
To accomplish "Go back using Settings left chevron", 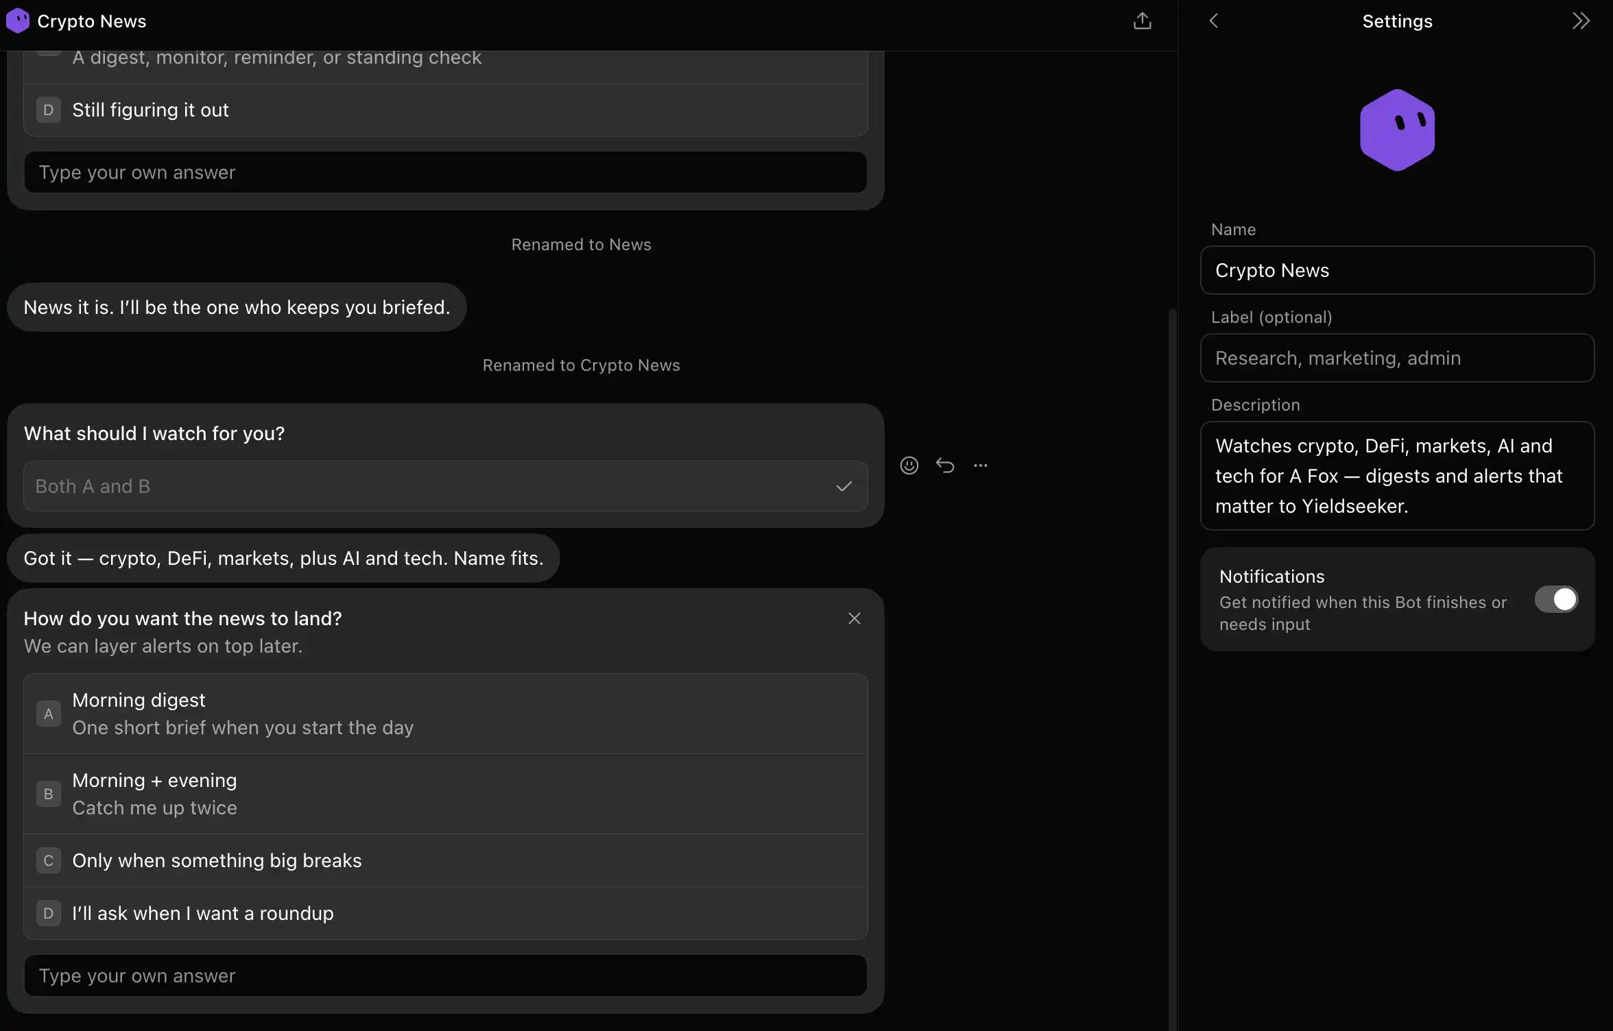I will (x=1213, y=21).
